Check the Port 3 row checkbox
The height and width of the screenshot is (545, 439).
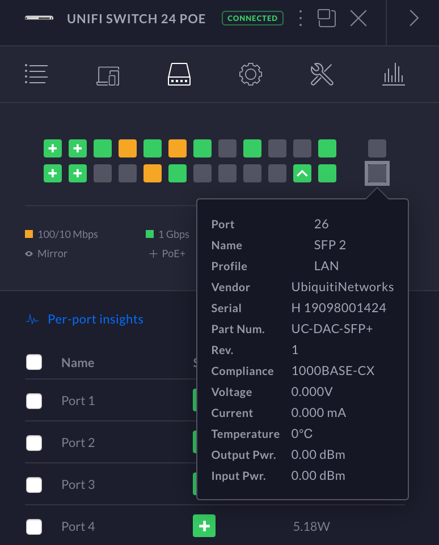(34, 485)
